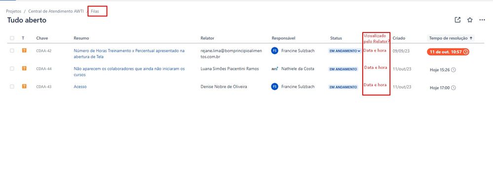This screenshot has width=493, height=194.
Task: Click Nathiele da Costa avatar icon
Action: point(274,69)
